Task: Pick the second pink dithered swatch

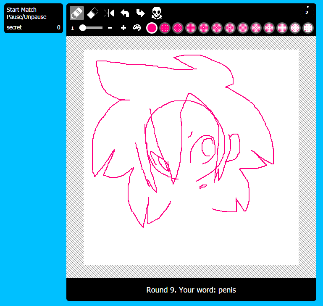Action: [178, 28]
